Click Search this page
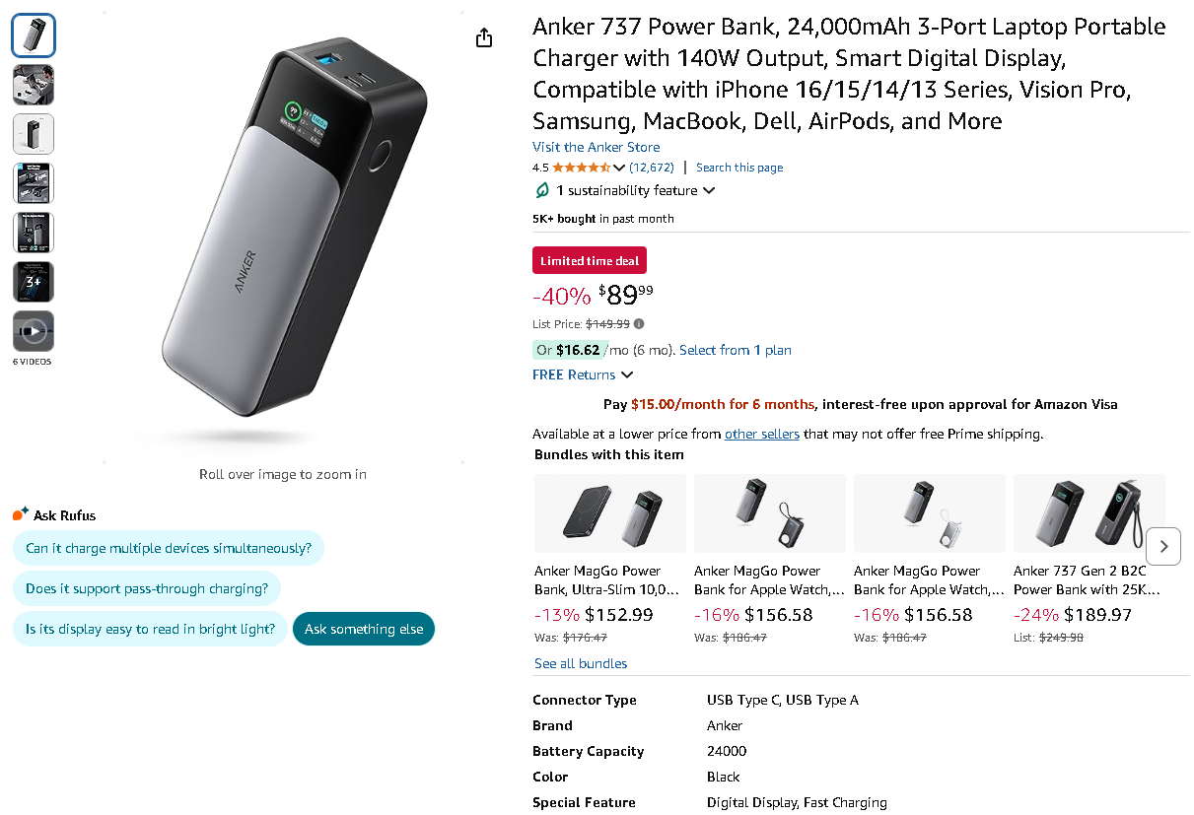This screenshot has width=1194, height=815. [739, 168]
